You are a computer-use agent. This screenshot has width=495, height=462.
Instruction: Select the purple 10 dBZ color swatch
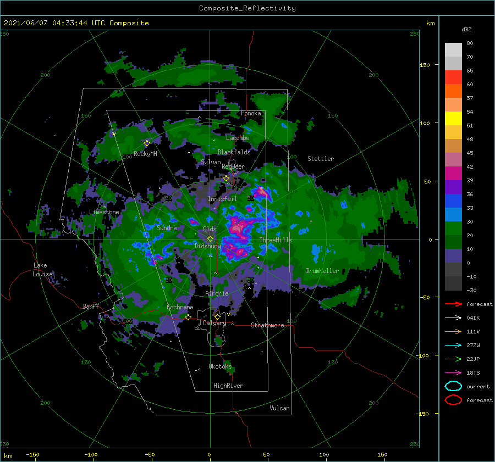pos(453,255)
